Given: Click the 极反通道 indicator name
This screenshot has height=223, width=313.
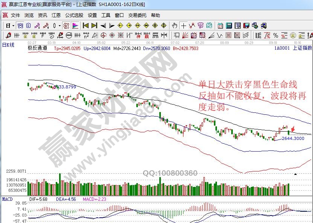Looking at the screenshot, I should (x=37, y=48).
